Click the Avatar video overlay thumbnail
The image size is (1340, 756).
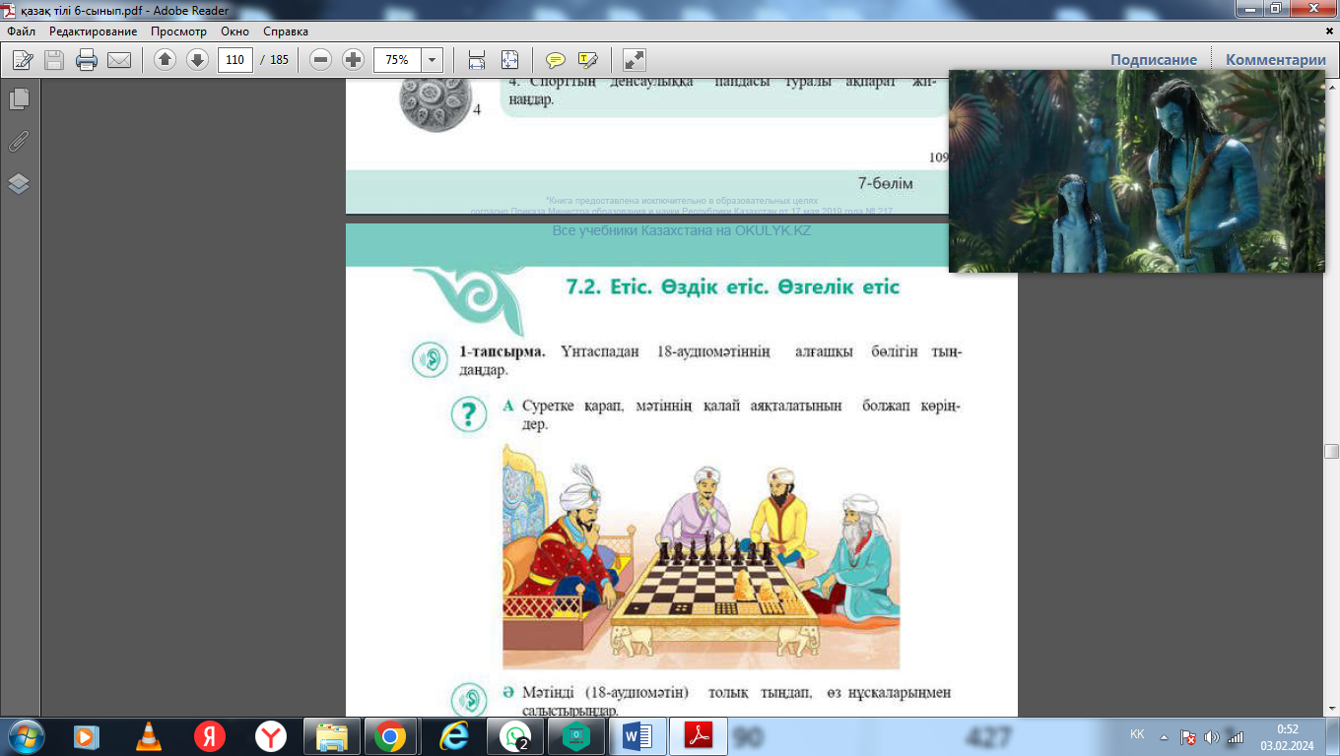pyautogui.click(x=1137, y=171)
